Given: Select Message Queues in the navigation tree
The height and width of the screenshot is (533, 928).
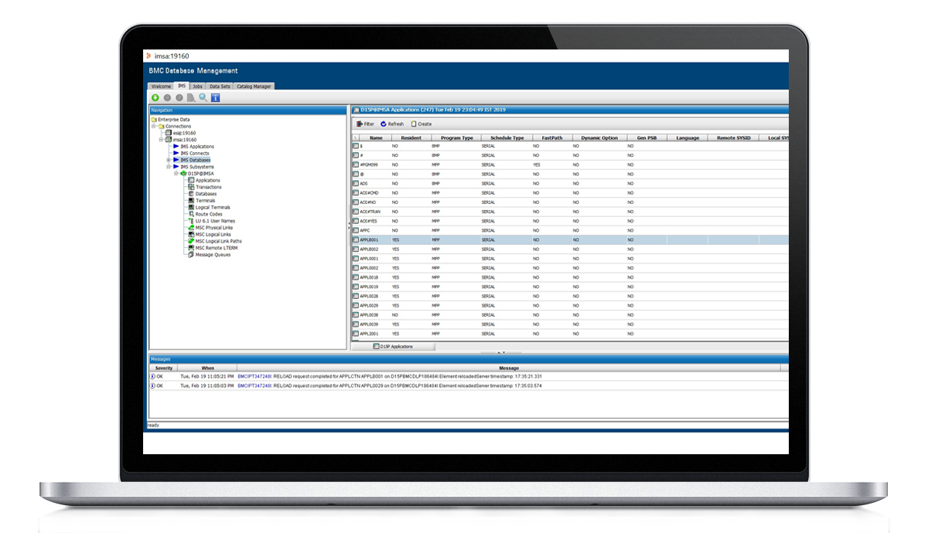Looking at the screenshot, I should (x=212, y=255).
